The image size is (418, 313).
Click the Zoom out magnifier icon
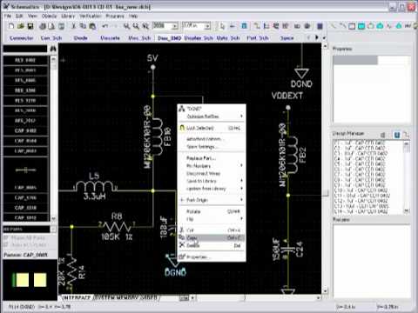point(136,26)
